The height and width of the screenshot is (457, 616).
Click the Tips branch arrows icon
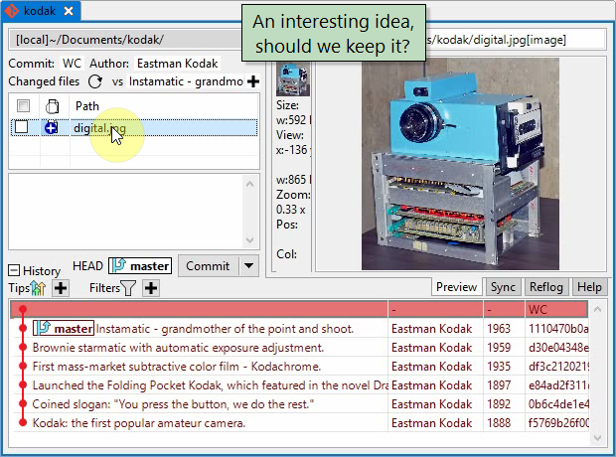(39, 288)
